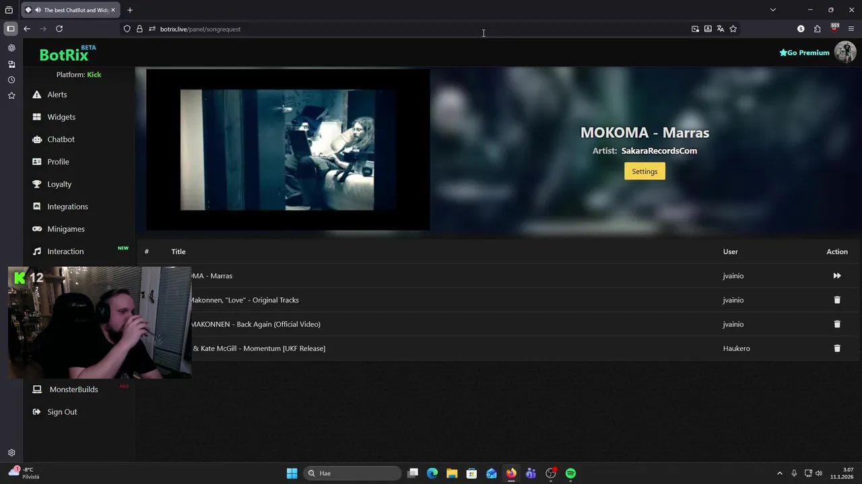Viewport: 862px width, 484px height.
Task: Open the weather widget in taskbar
Action: click(x=26, y=473)
